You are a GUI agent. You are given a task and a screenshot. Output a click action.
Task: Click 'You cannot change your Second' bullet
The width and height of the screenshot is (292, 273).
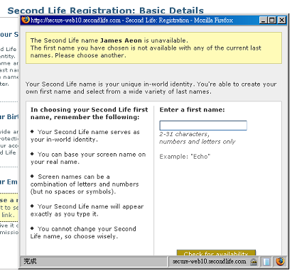point(83,233)
